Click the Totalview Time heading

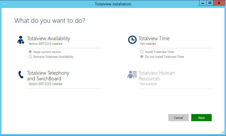[154, 39]
